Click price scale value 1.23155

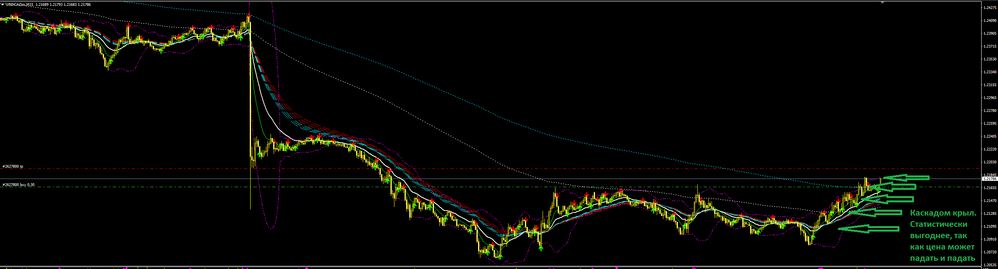(x=990, y=85)
